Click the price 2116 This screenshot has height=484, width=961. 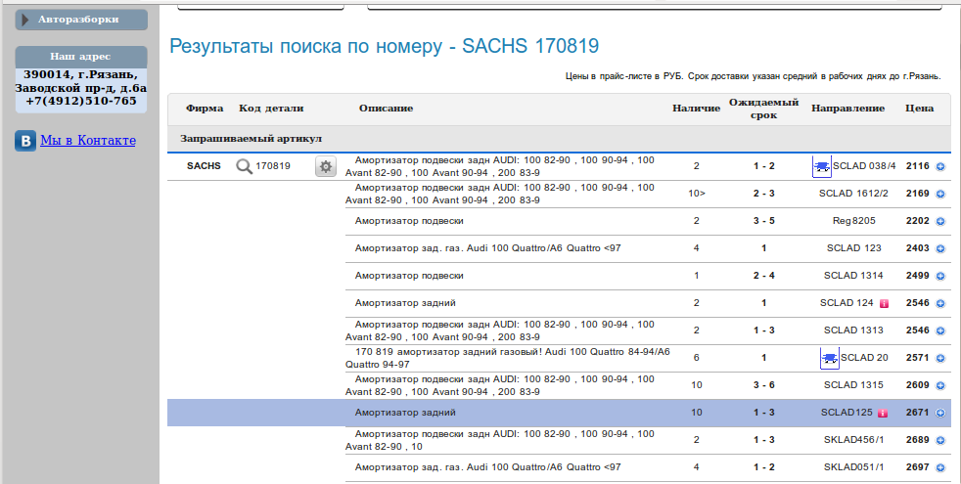918,166
